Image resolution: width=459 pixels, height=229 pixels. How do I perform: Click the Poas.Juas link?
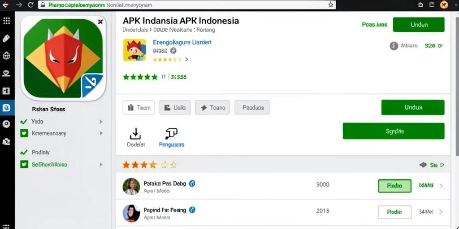(x=374, y=25)
